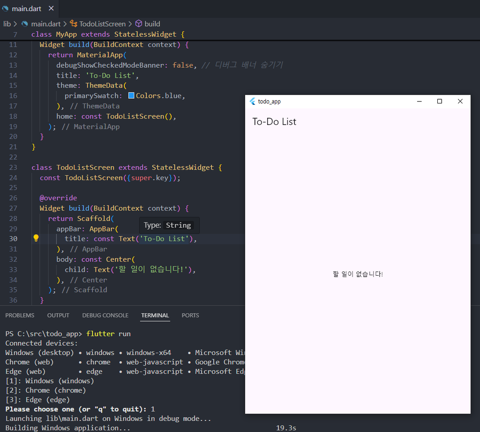The width and height of the screenshot is (480, 432).
Task: Click 'TodoListScreen()' on line 18
Action: [x=139, y=117]
